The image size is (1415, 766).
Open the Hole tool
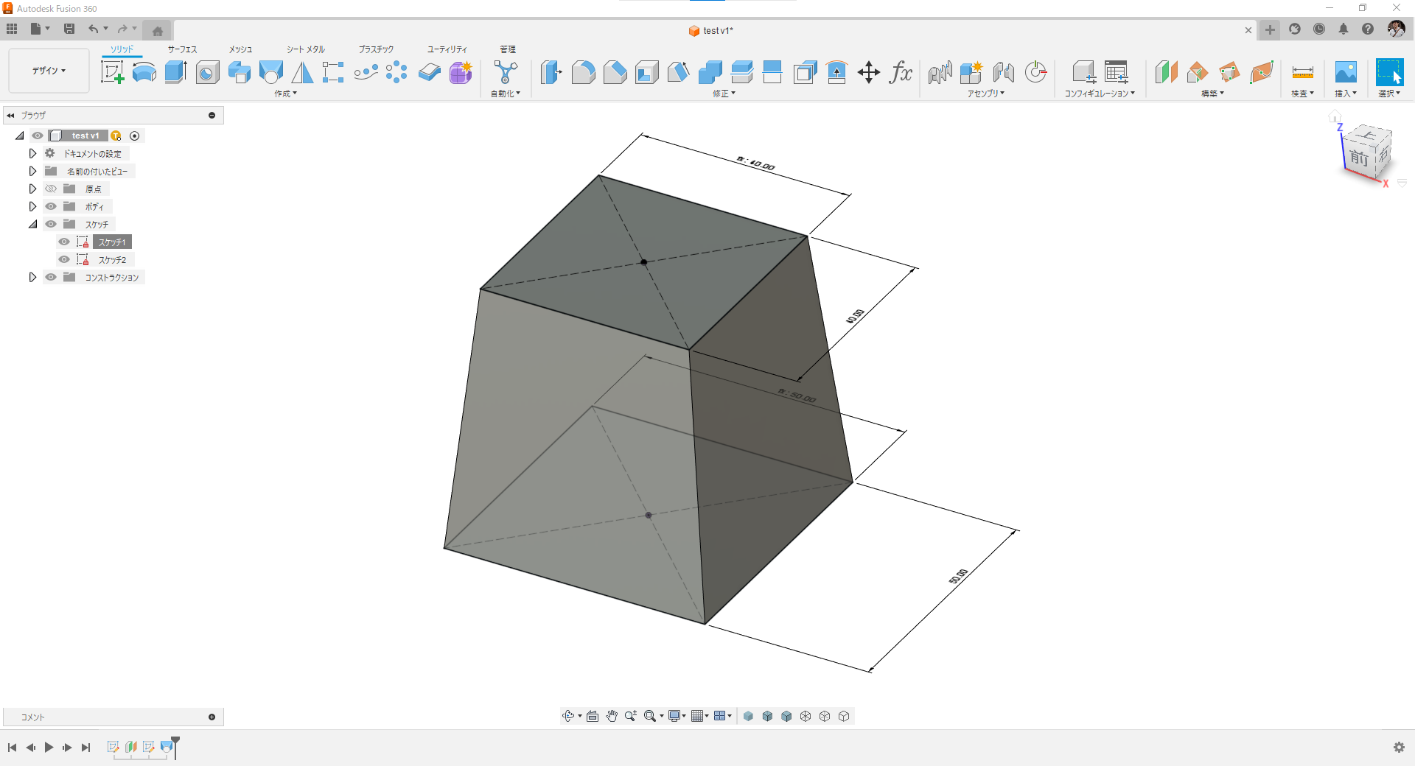pos(206,72)
